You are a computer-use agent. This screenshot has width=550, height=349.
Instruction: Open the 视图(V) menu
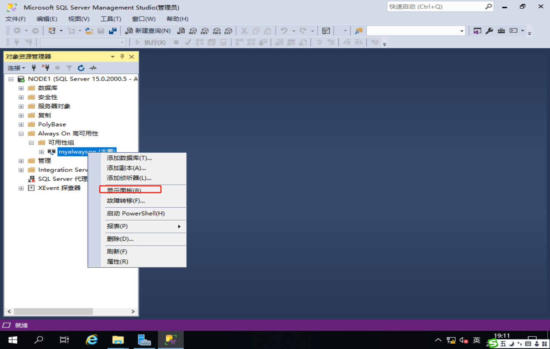point(79,19)
